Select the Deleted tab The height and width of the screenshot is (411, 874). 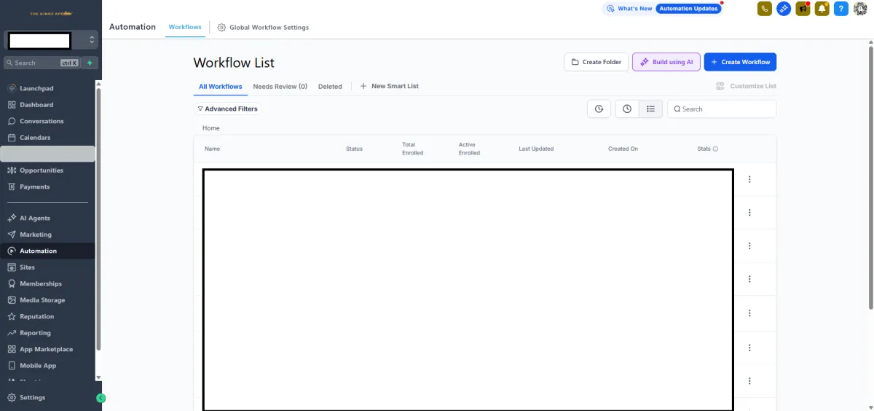[x=330, y=86]
